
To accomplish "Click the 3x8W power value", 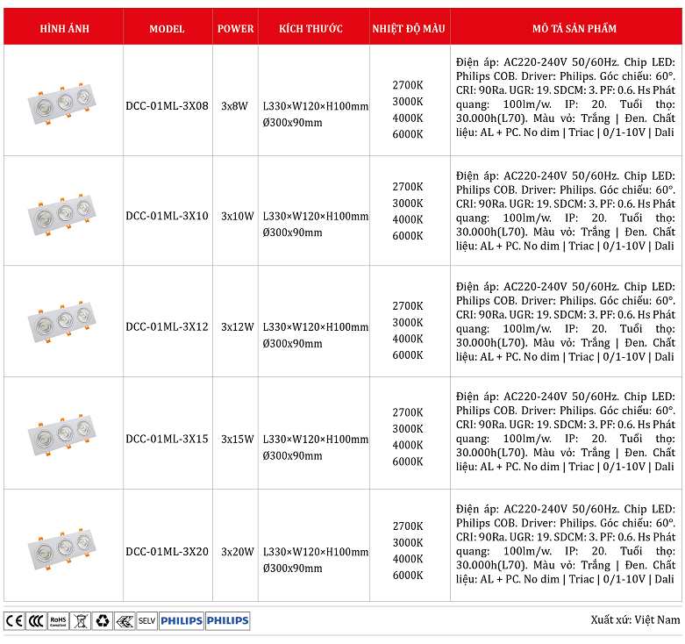I will click(x=234, y=106).
